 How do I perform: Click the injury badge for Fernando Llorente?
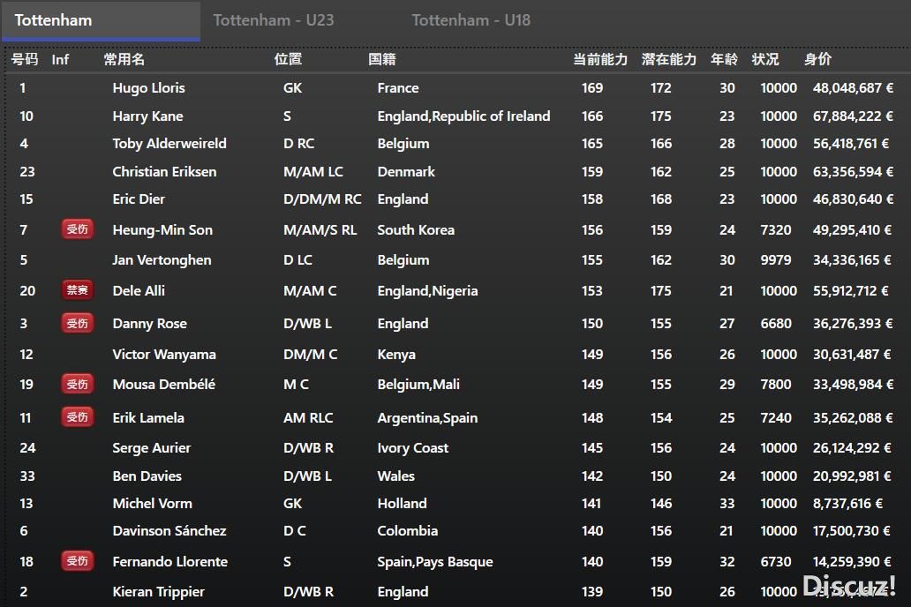pyautogui.click(x=78, y=561)
